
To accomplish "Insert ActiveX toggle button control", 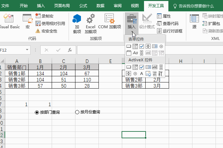I will coord(155,74).
